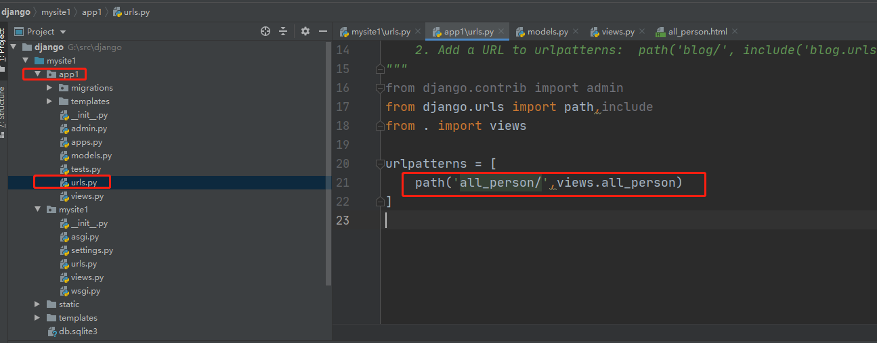Collapse the django root folder
877x343 pixels.
(15, 47)
